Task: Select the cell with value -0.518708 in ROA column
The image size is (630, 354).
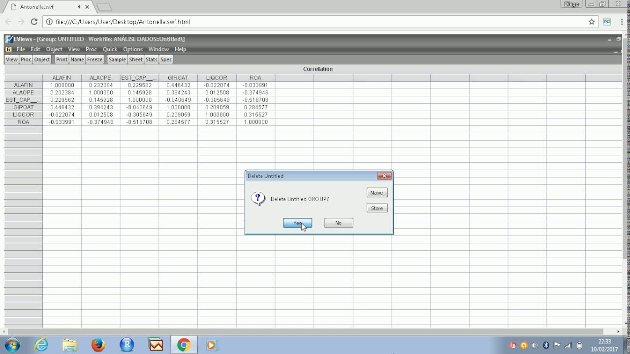Action: pyautogui.click(x=255, y=100)
